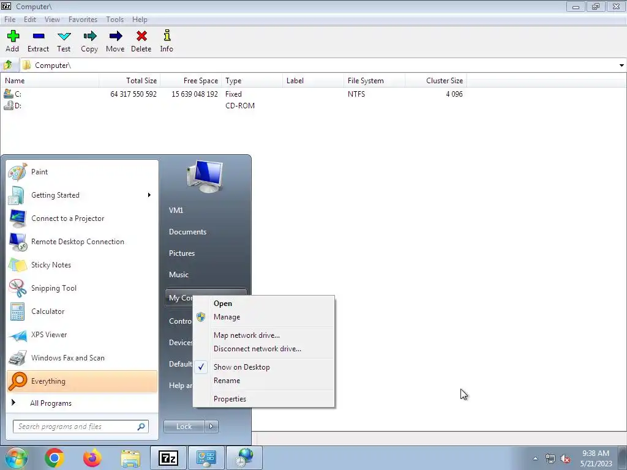Sort by File System column header
The image size is (627, 470).
click(x=374, y=80)
